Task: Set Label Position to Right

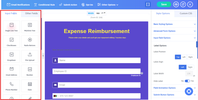Action: pyautogui.click(x=191, y=57)
